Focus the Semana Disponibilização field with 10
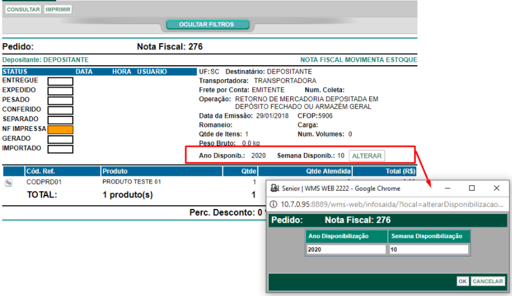 [428, 249]
